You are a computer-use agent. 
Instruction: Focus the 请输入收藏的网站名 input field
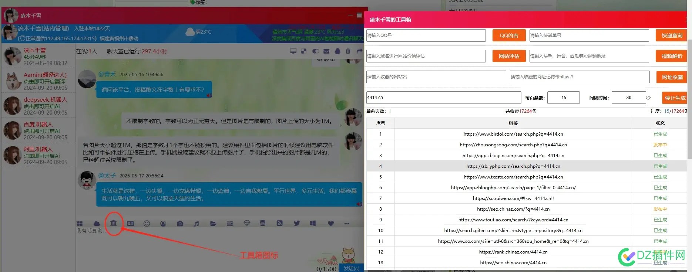[x=436, y=77]
